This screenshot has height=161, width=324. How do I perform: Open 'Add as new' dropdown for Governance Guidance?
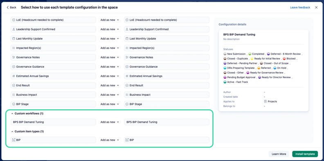pyautogui.click(x=110, y=67)
